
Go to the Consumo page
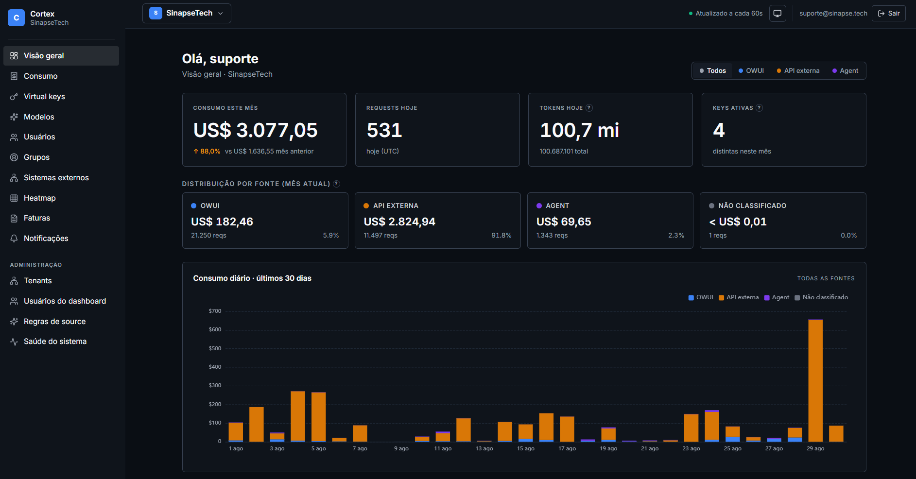(x=61, y=76)
